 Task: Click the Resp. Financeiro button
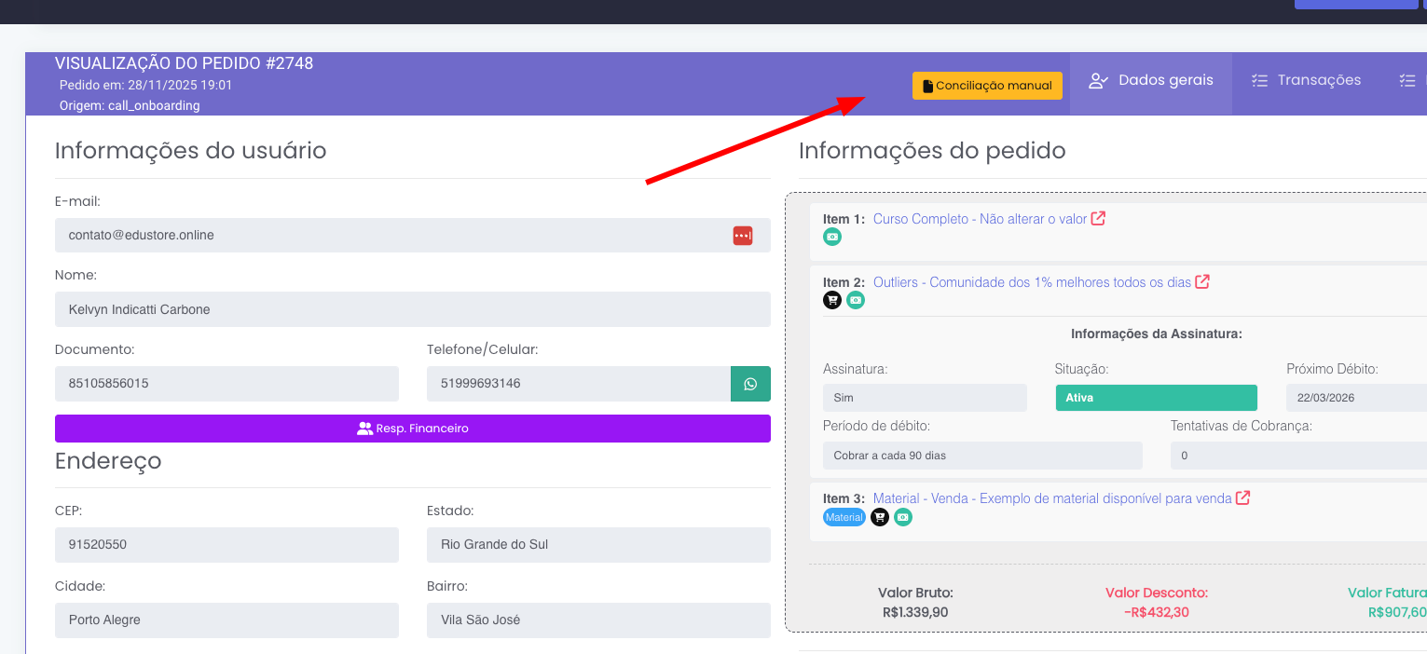412,429
